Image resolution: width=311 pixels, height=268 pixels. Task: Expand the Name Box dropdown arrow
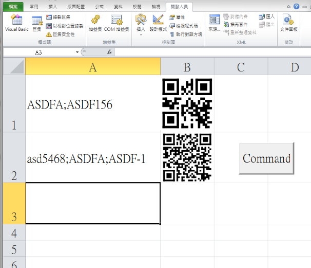coord(77,52)
